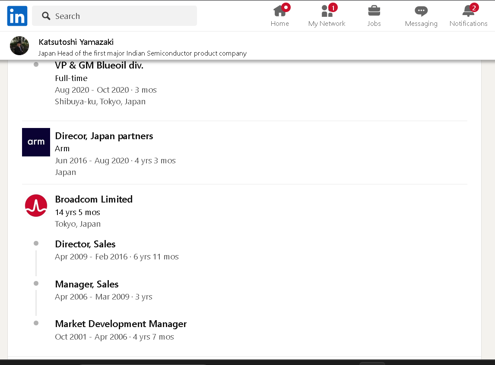Click the Shibuya-ku, Tokyo, Japan location
The width and height of the screenshot is (495, 365).
100,102
